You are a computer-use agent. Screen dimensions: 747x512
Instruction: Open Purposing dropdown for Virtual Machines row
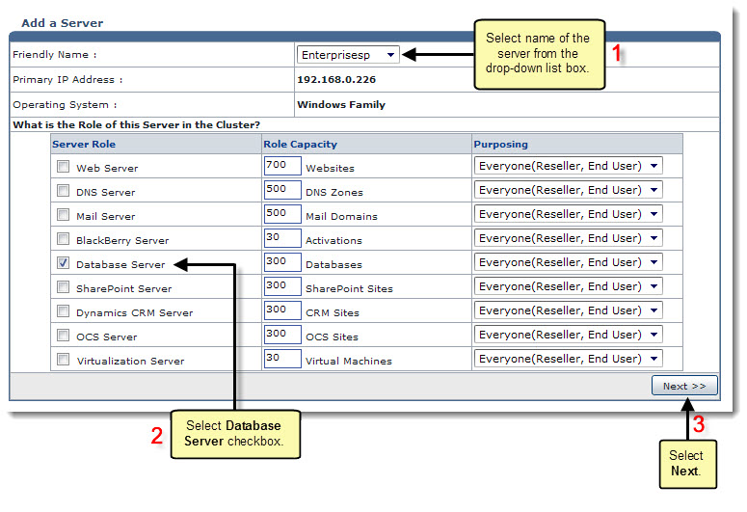tap(568, 359)
